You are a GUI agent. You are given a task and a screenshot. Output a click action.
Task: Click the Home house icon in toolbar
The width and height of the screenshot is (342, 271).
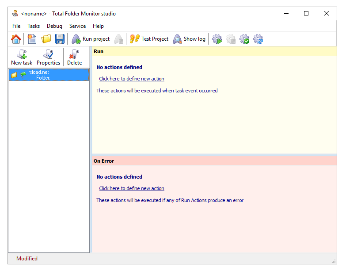tap(16, 39)
